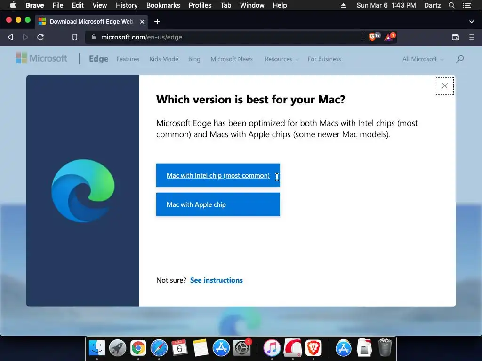The height and width of the screenshot is (361, 482).
Task: Open Calendar from the Dock
Action: [179, 348]
